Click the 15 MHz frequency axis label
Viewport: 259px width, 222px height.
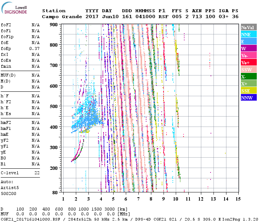pos(238,199)
